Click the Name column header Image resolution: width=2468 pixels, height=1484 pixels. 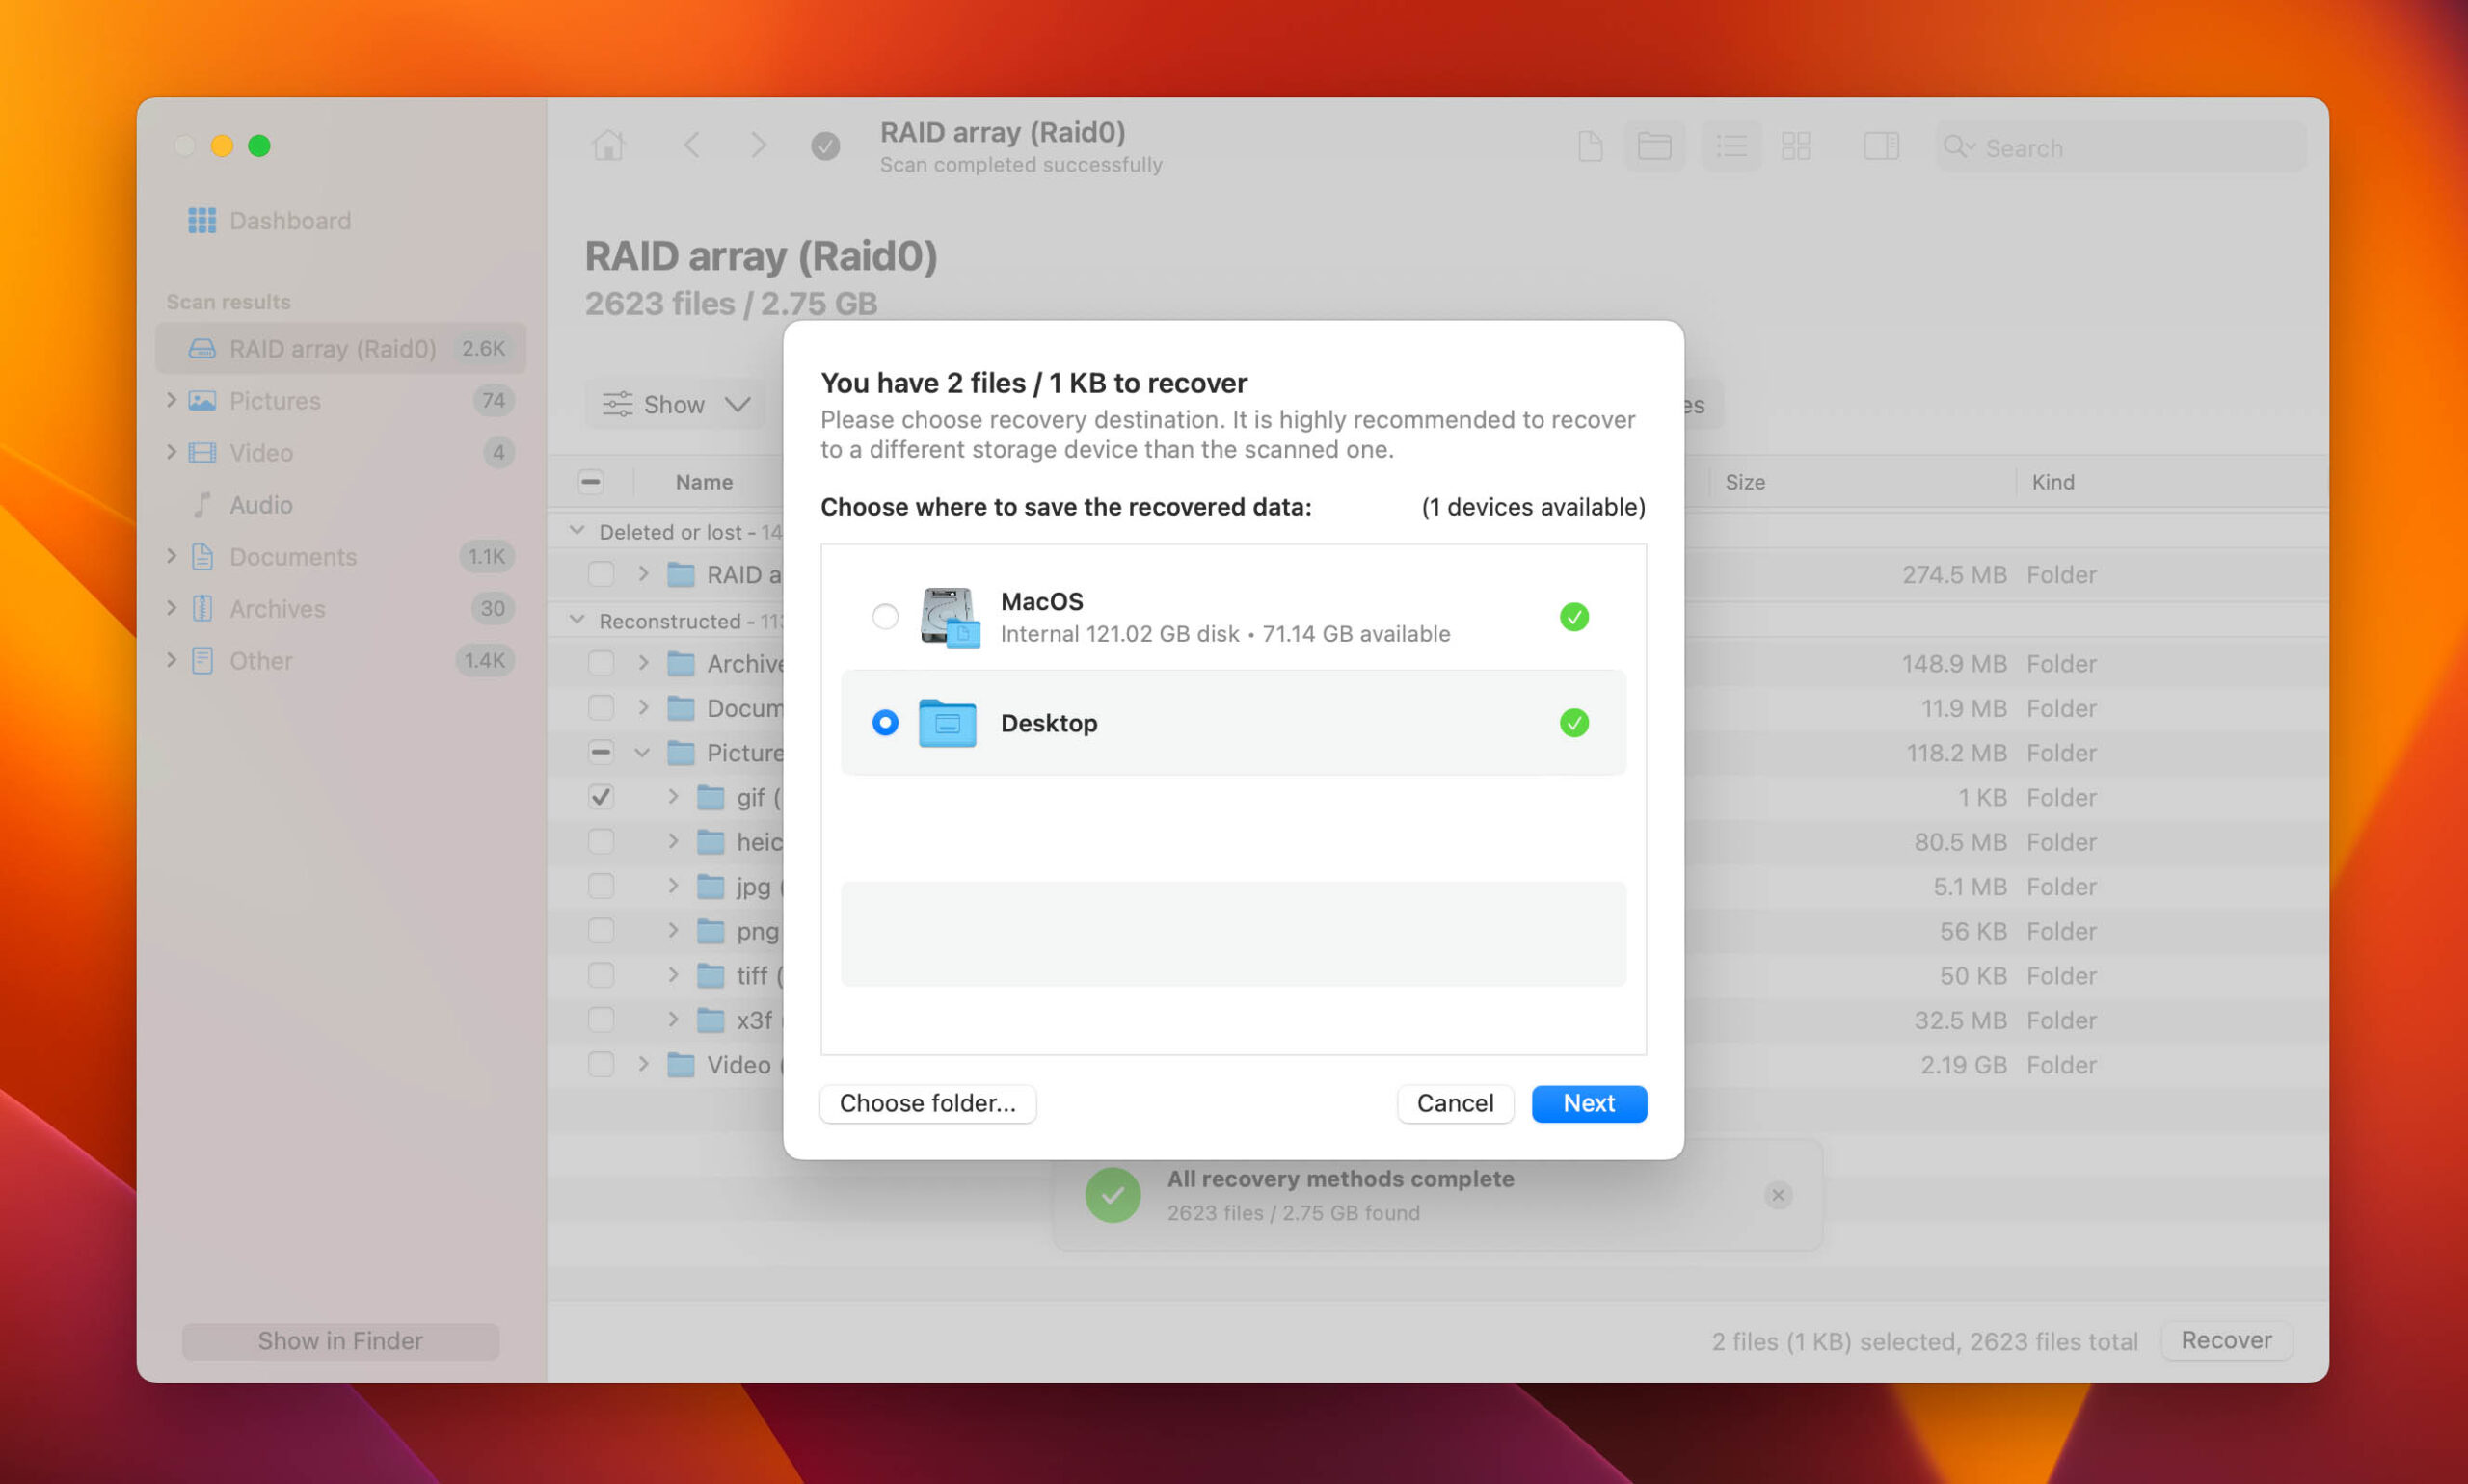[x=705, y=482]
